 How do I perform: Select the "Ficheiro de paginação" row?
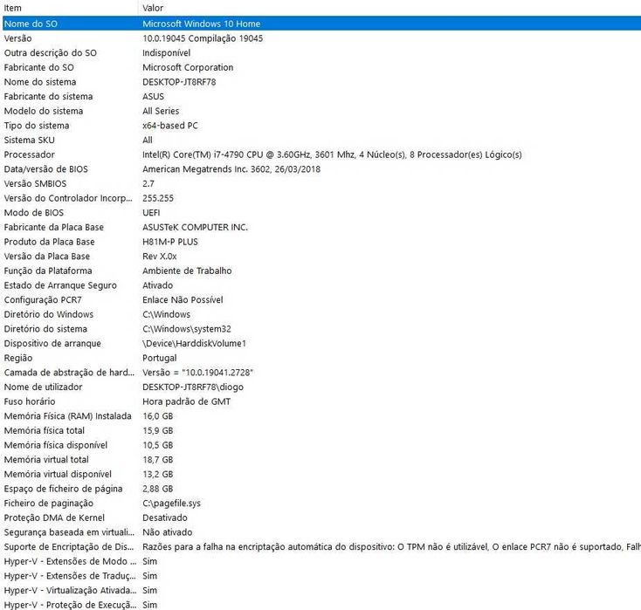tap(321, 503)
